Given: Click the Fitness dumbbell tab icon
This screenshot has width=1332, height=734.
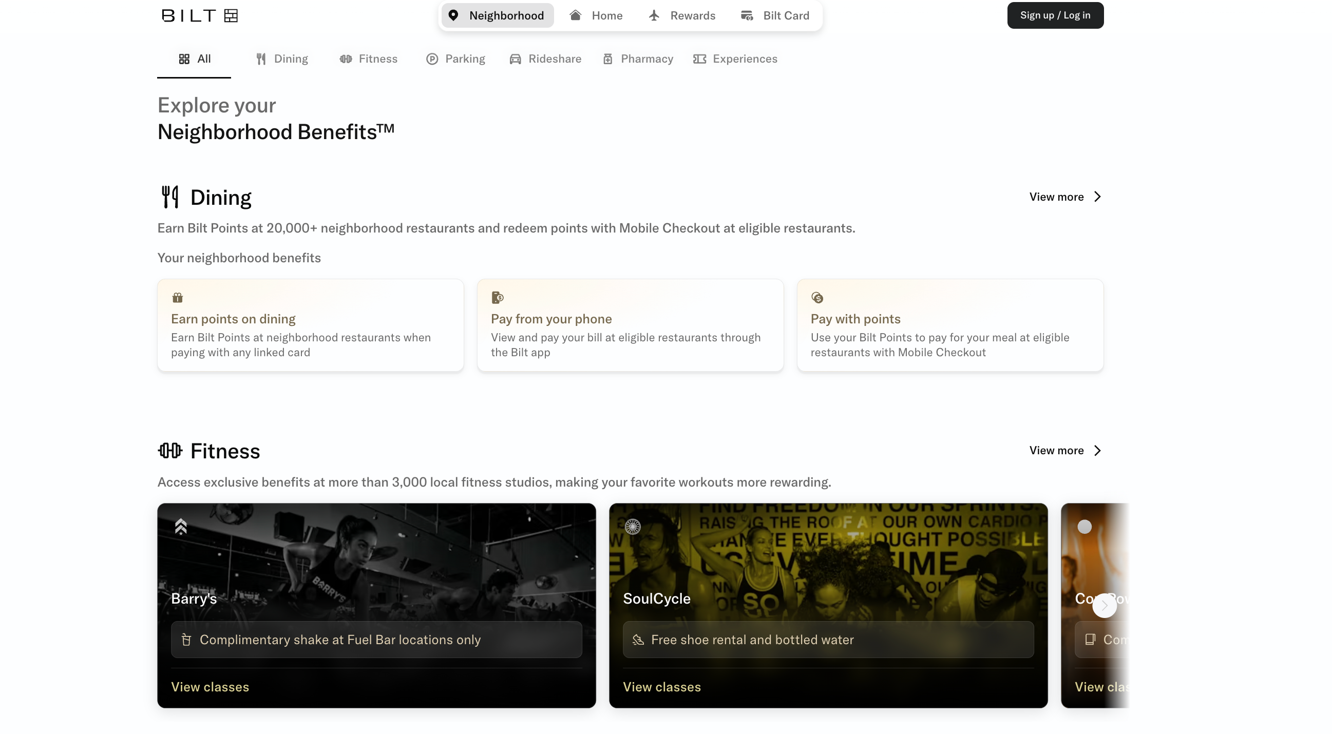Looking at the screenshot, I should point(346,59).
